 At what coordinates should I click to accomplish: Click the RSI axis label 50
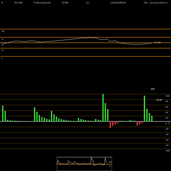pyautogui.click(x=2, y=45)
